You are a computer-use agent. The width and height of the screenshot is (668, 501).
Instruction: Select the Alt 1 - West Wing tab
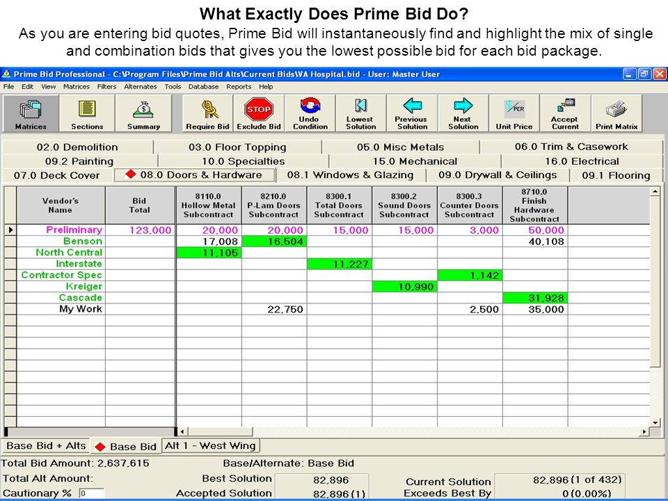(x=210, y=446)
